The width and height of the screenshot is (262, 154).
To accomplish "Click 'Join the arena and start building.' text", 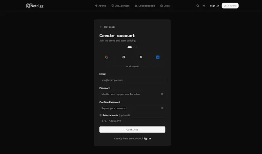I will pyautogui.click(x=118, y=41).
